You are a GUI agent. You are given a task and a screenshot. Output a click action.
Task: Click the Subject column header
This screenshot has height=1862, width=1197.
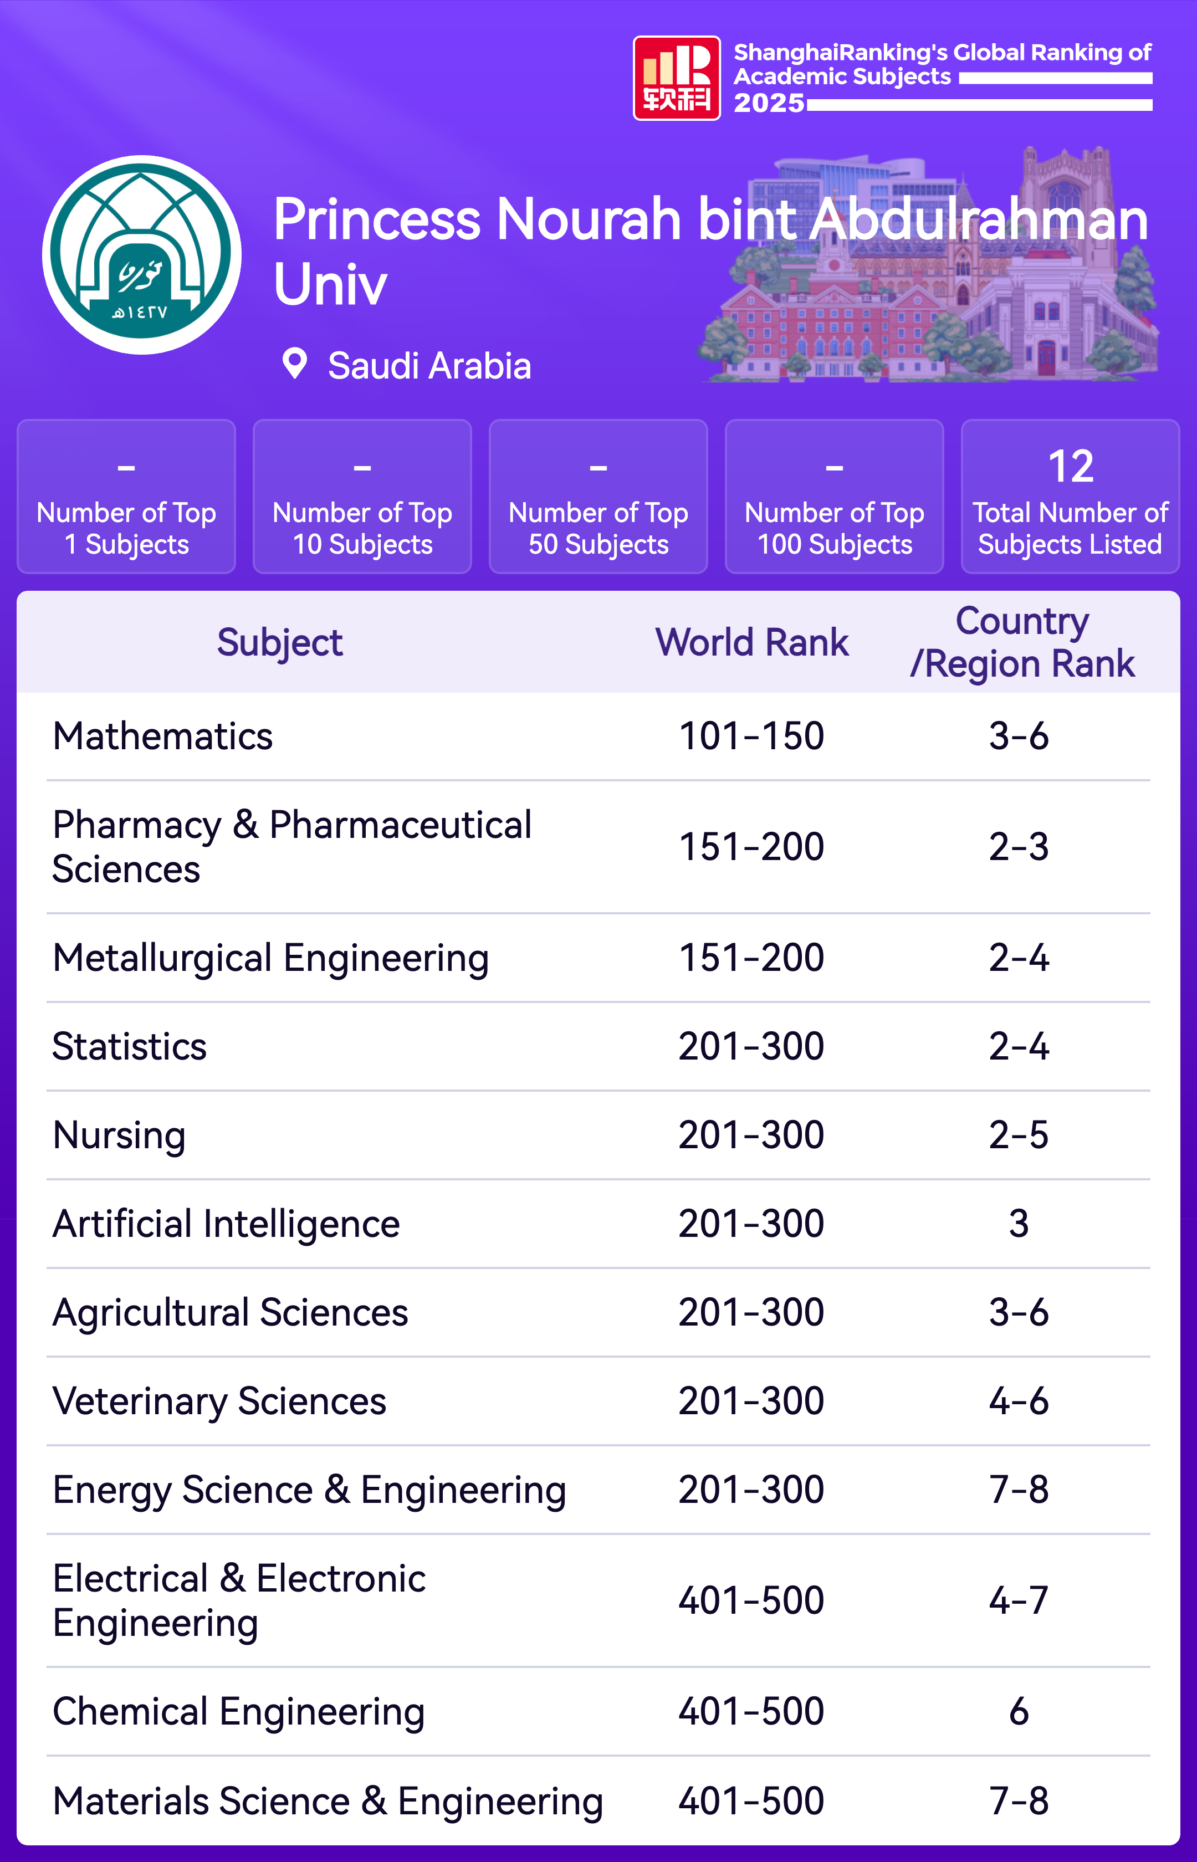pyautogui.click(x=280, y=643)
